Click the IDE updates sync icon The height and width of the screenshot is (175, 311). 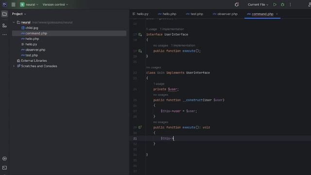(237, 4)
